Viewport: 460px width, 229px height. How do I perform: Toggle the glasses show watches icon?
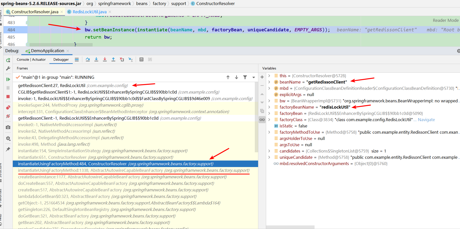(262, 120)
